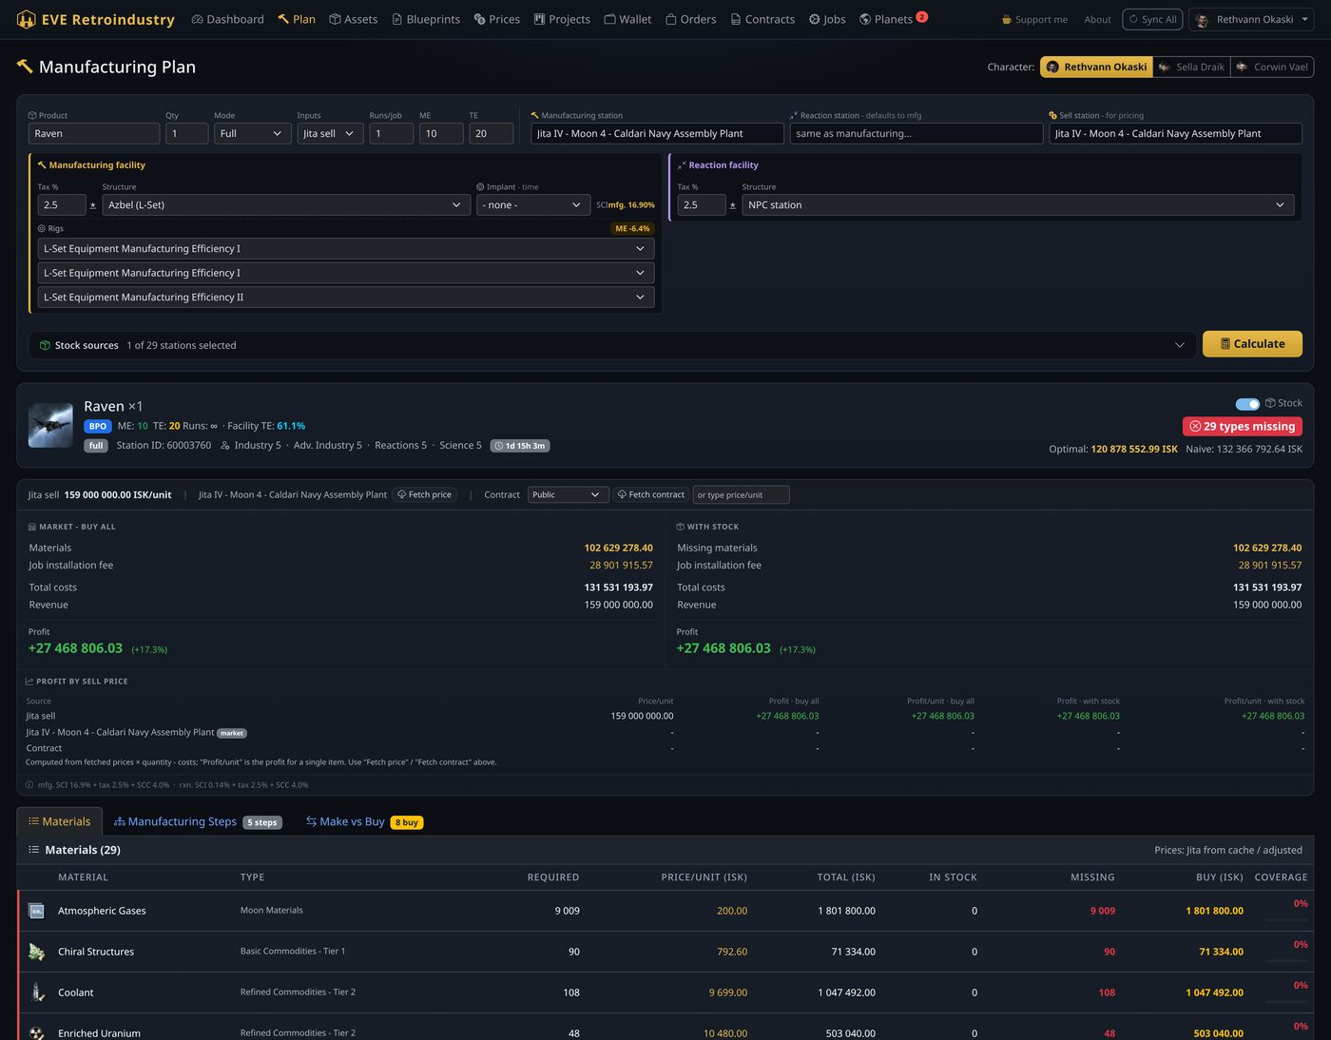The width and height of the screenshot is (1331, 1040).
Task: Open the Rethvann Okaski account menu
Action: 1251,19
